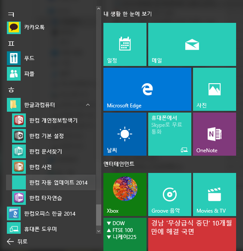Select 한컴 자동 업데이트 2014 entry
Image resolution: width=243 pixels, height=251 pixels.
pyautogui.click(x=51, y=182)
